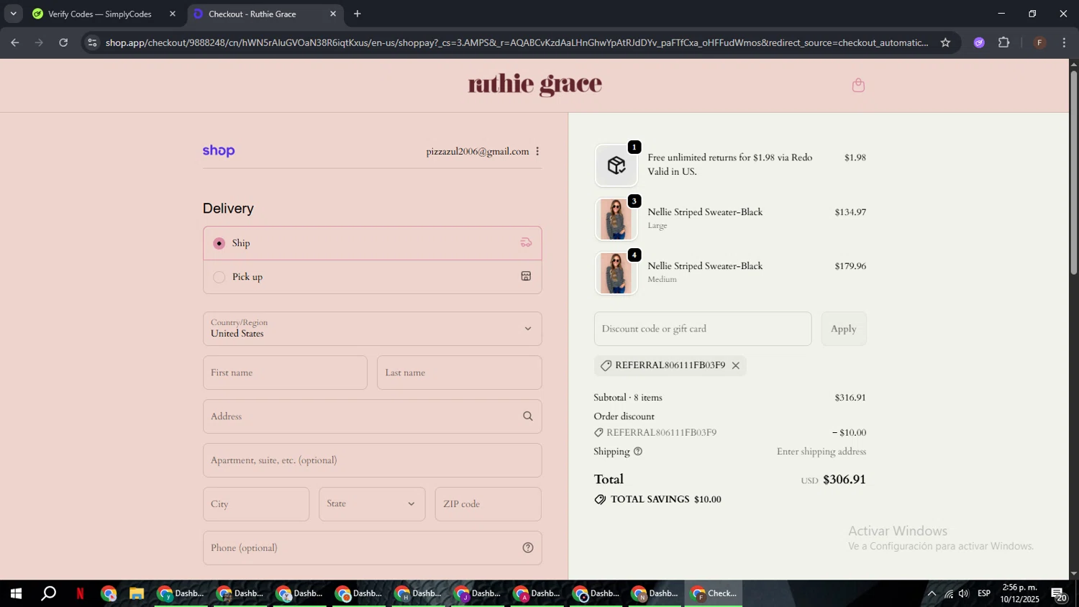Click the Redo returns package thumbnail
The width and height of the screenshot is (1079, 607).
point(616,165)
